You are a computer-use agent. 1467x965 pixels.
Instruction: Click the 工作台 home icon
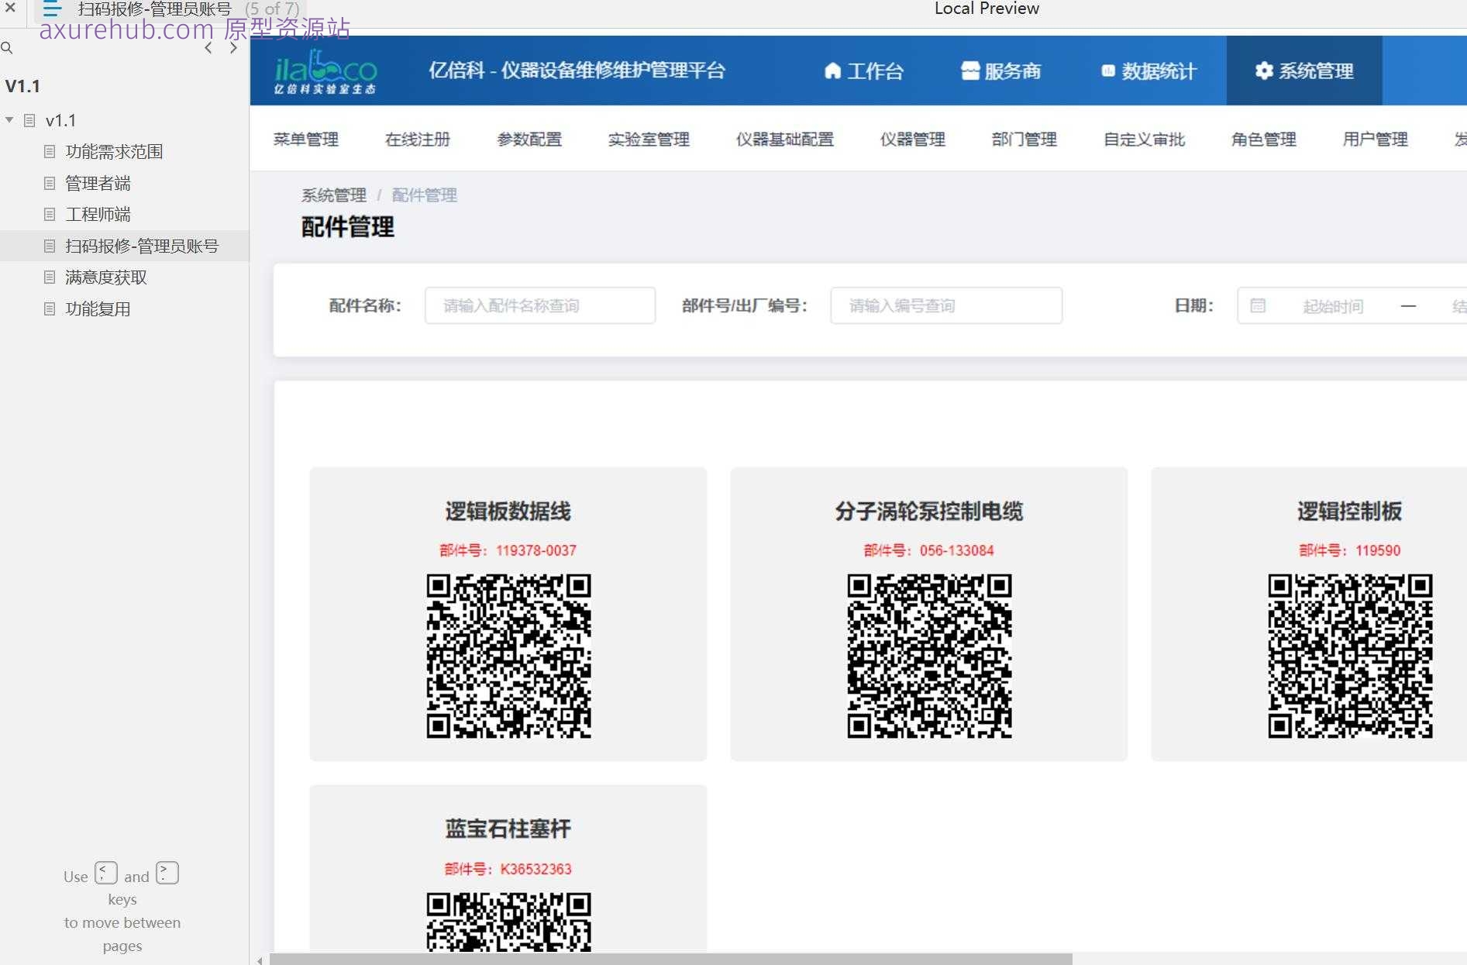point(832,71)
